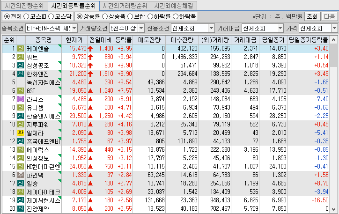Click the 신 badge beside HD현대마린엔
Screen dimensions: 339x214
(x=21, y=166)
